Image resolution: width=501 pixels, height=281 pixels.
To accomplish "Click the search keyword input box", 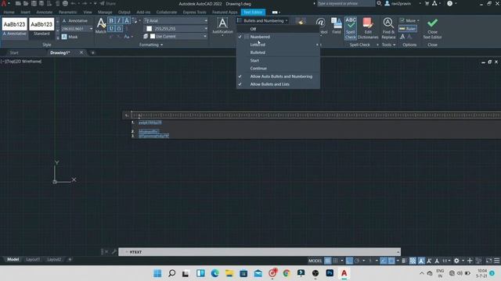I will point(345,3).
